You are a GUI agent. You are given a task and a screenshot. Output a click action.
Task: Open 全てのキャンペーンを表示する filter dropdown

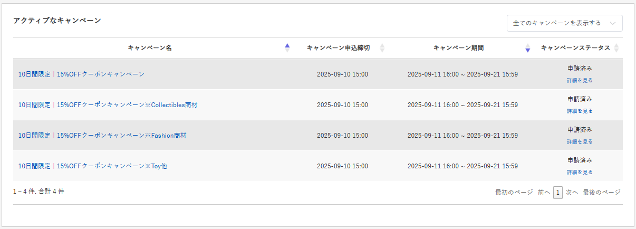coord(564,23)
